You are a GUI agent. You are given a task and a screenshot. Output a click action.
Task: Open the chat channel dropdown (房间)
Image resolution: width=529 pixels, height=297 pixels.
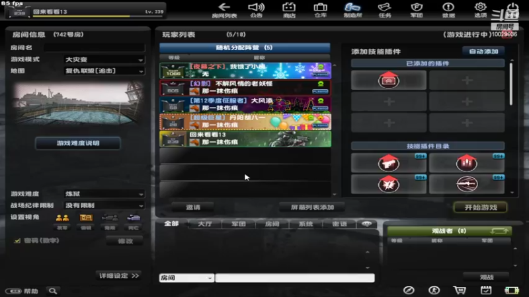click(x=186, y=278)
